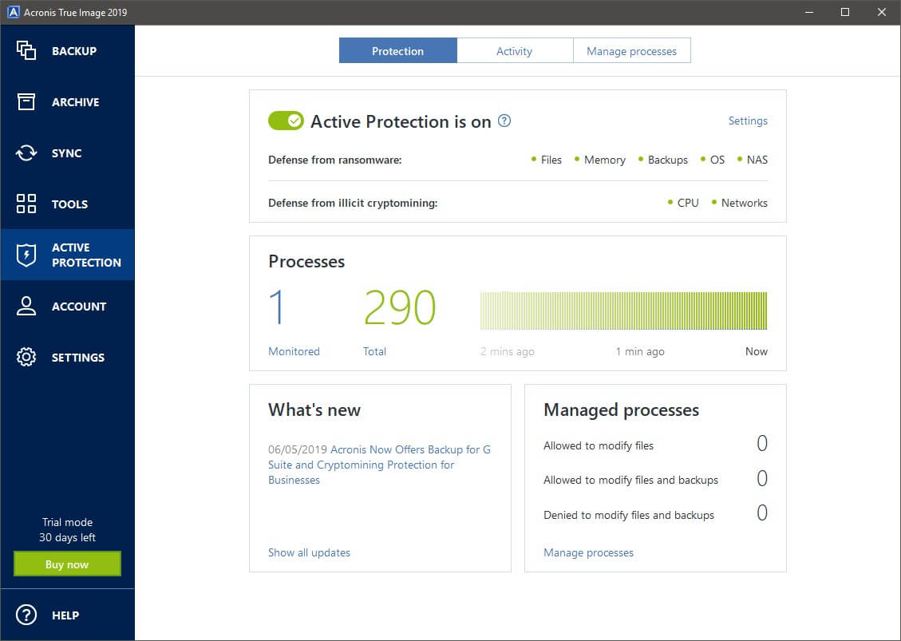Click the Trial mode 30 days left text

67,529
